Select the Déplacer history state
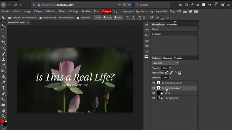232x130 pixels. (x=174, y=34)
